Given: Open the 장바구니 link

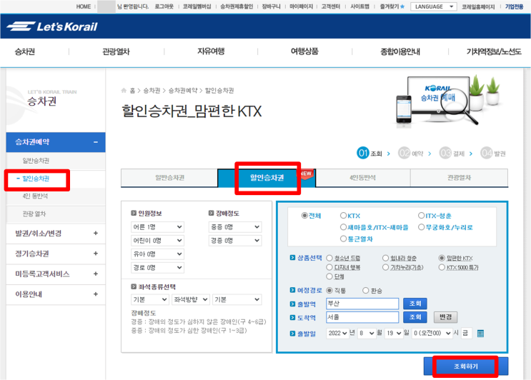Looking at the screenshot, I should [272, 6].
